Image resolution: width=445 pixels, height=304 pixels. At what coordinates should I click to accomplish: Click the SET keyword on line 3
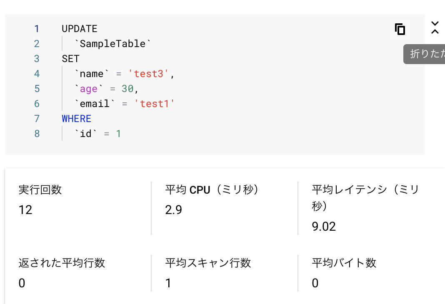pos(71,59)
